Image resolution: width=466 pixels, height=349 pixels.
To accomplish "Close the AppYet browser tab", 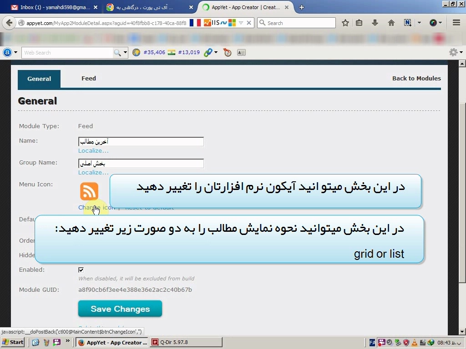I will [x=287, y=7].
